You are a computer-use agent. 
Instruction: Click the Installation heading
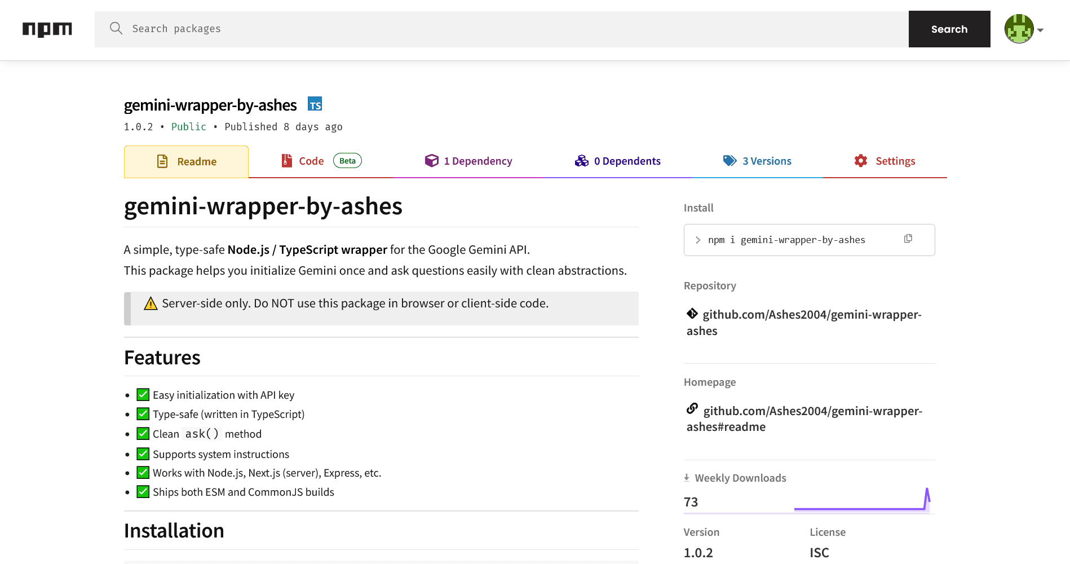174,531
